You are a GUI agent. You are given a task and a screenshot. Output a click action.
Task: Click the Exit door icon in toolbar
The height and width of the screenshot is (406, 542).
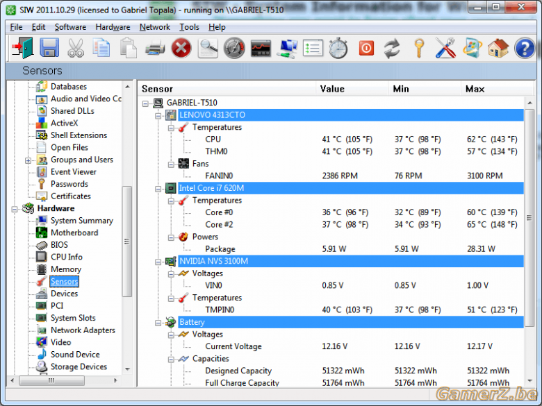pyautogui.click(x=22, y=48)
